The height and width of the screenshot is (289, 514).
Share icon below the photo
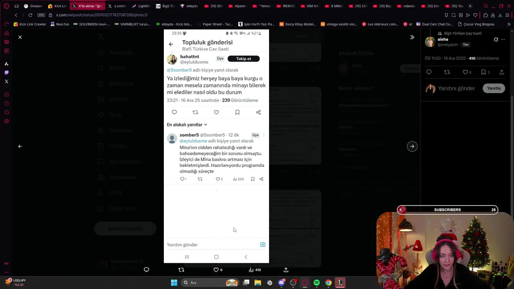tap(286, 270)
